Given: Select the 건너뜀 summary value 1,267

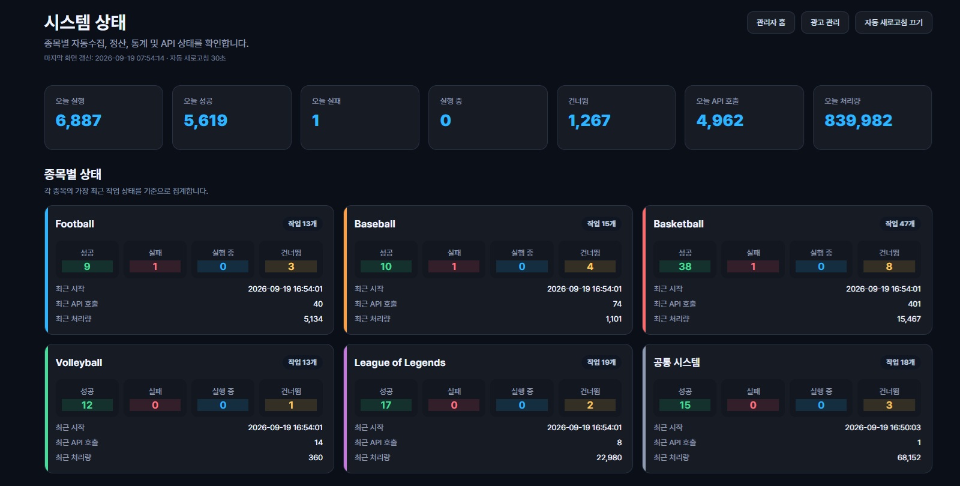Looking at the screenshot, I should tap(589, 121).
